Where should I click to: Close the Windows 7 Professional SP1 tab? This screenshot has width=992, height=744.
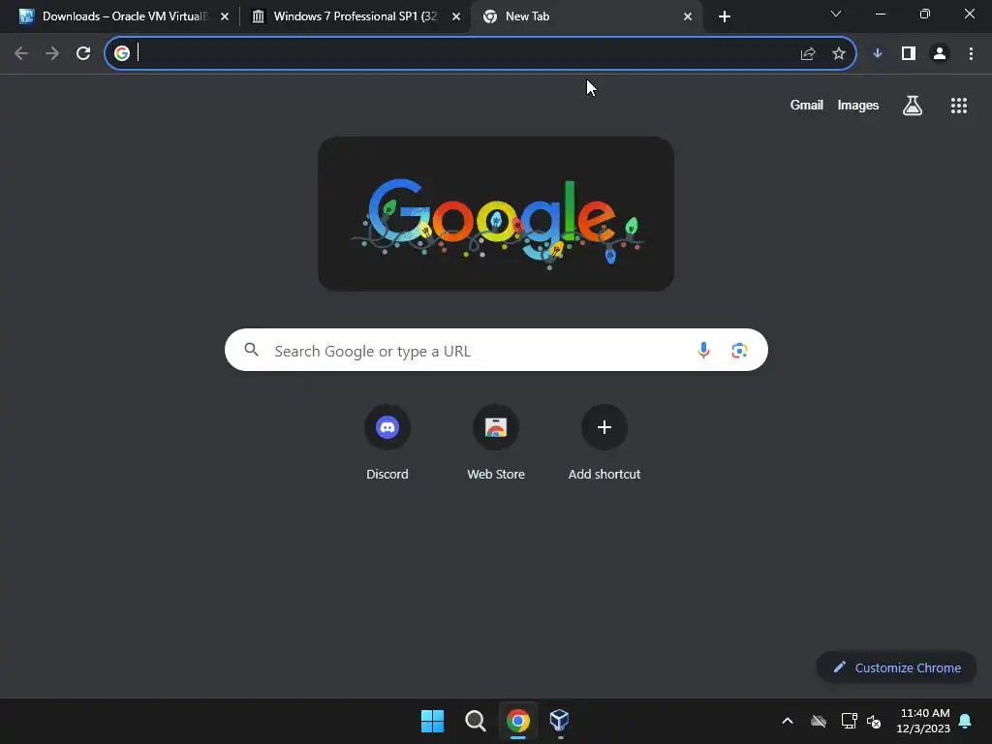coord(456,16)
